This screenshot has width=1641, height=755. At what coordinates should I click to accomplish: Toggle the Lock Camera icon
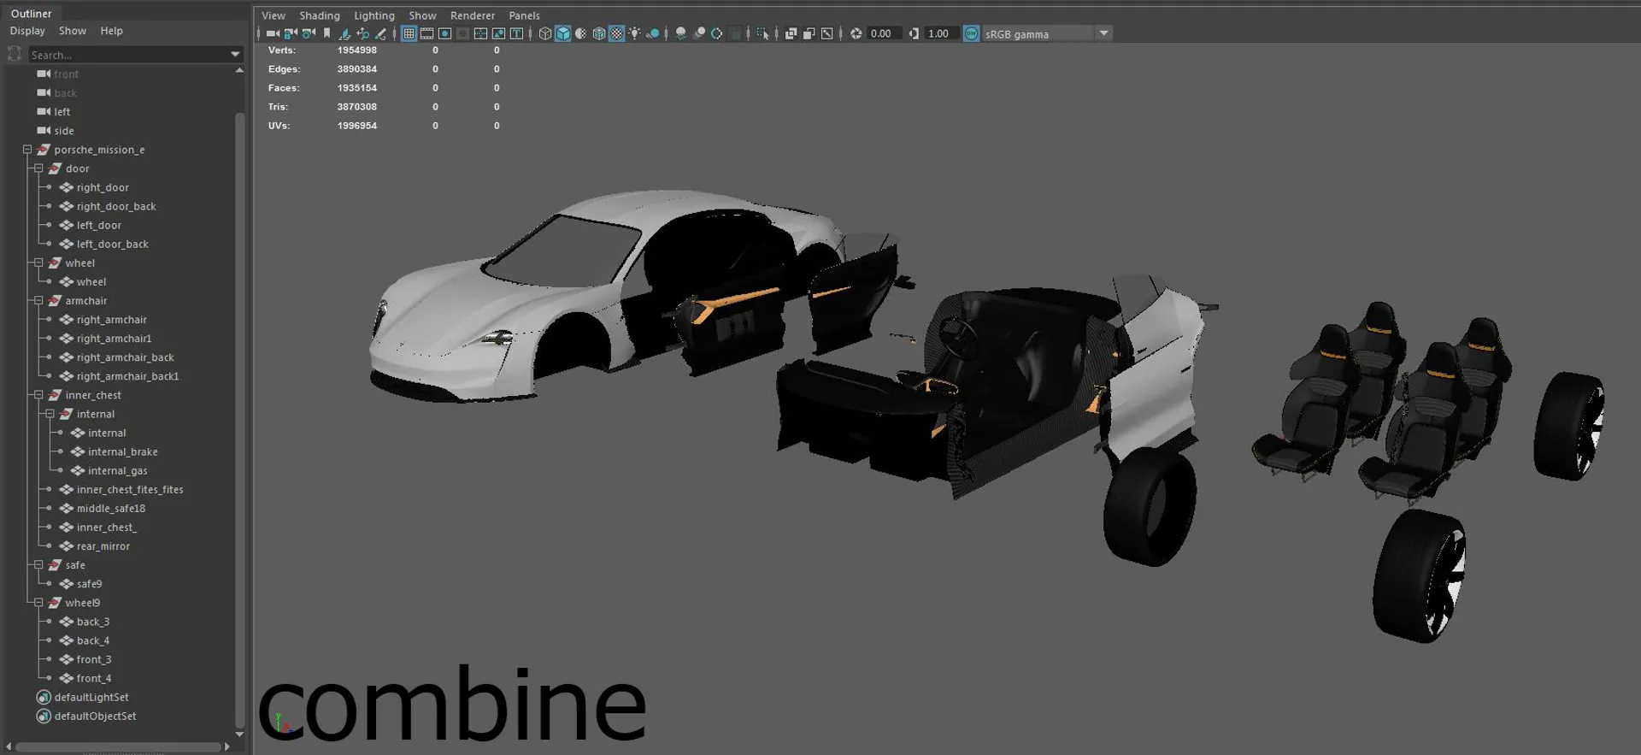(291, 33)
